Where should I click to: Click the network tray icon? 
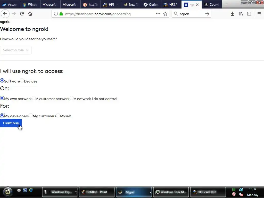[x=241, y=189]
